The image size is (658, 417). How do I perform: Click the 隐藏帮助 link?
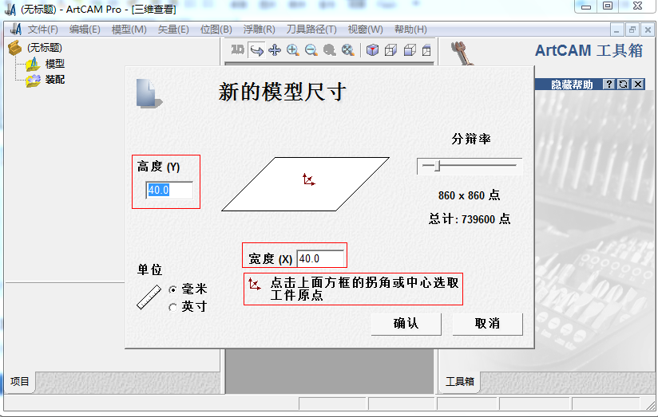pyautogui.click(x=572, y=85)
